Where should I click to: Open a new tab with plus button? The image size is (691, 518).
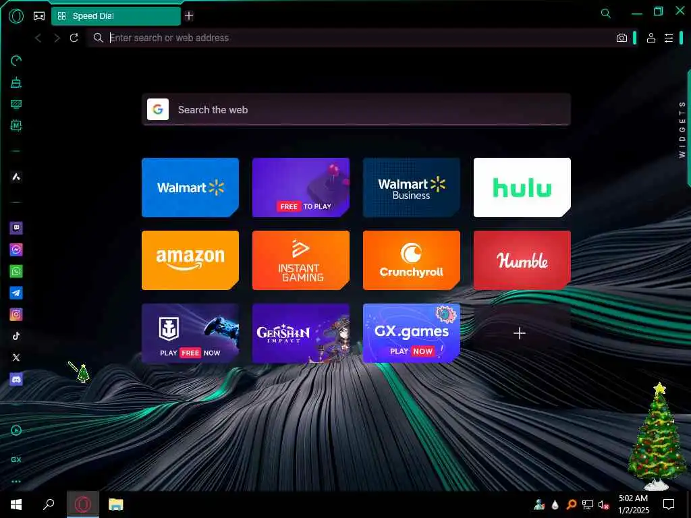point(189,16)
